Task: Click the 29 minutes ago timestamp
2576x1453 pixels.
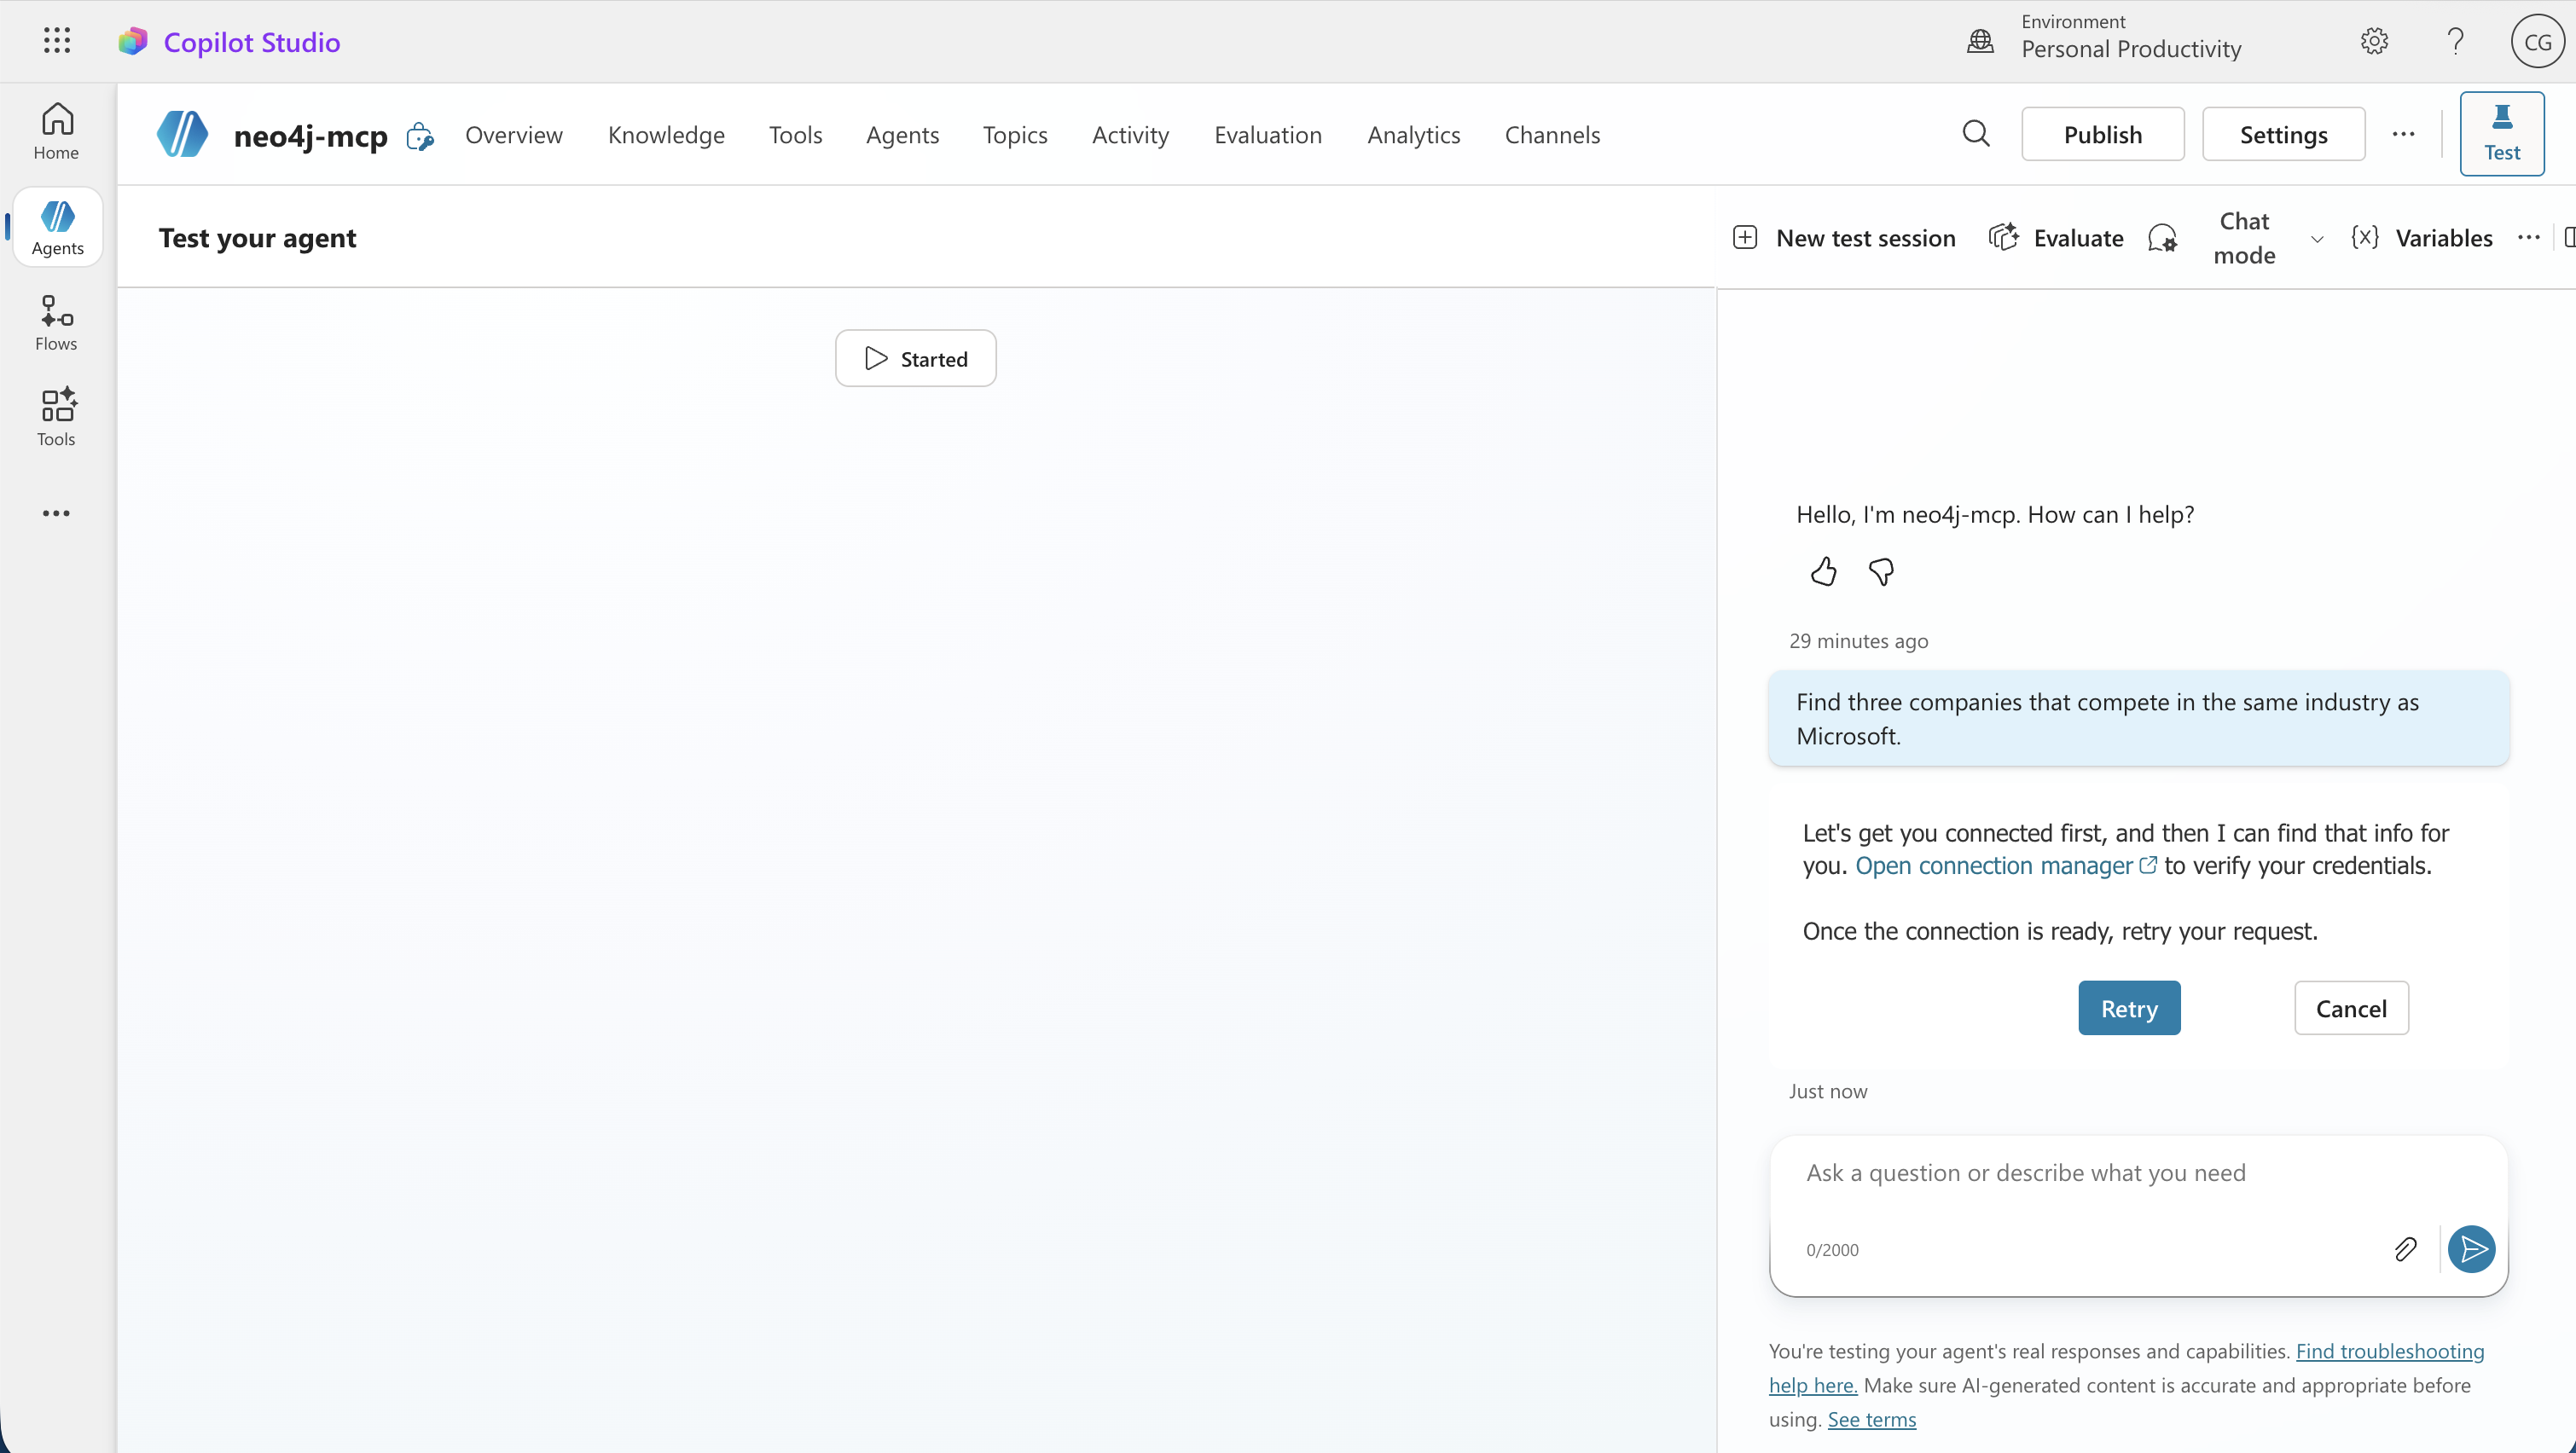Action: pyautogui.click(x=1859, y=641)
